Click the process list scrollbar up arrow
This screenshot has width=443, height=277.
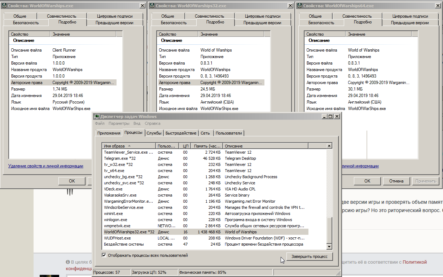click(329, 146)
